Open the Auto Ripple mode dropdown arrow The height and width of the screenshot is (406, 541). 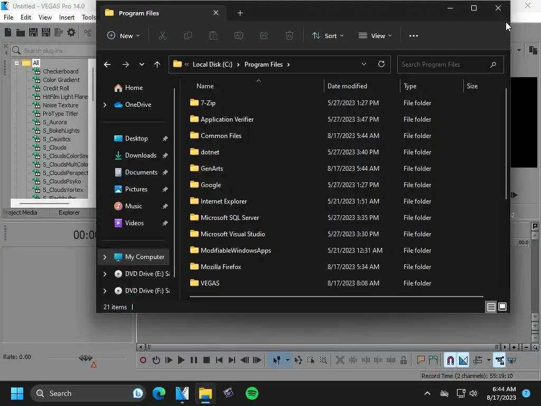[x=489, y=361]
